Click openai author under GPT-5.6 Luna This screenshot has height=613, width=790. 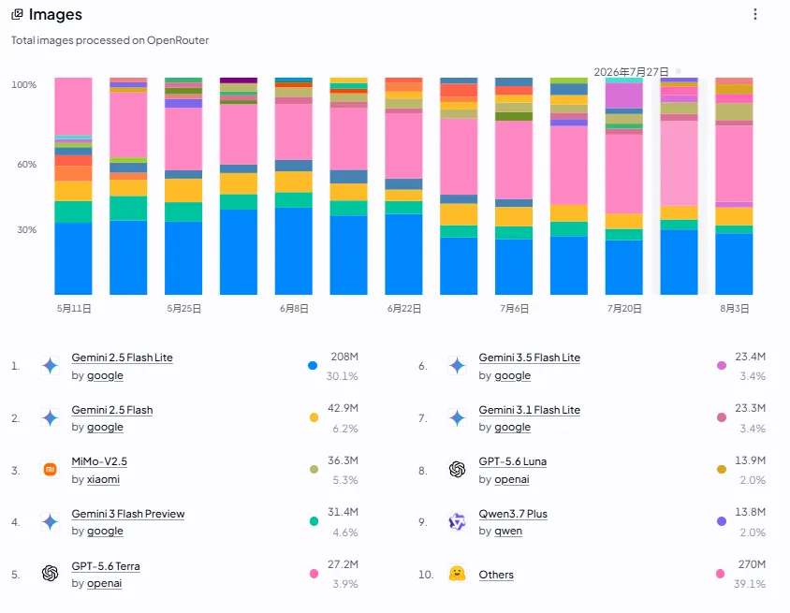coord(511,479)
